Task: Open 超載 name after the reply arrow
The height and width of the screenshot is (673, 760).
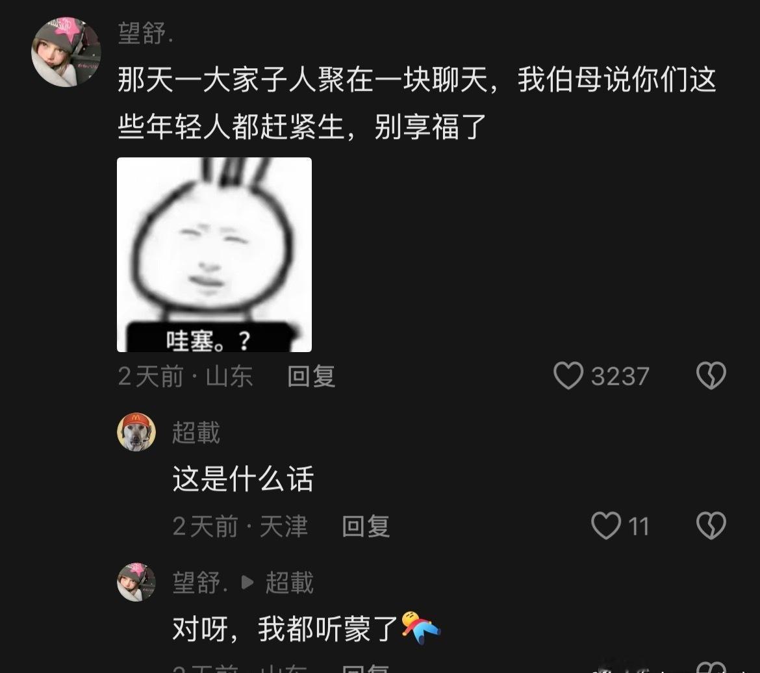Action: (289, 582)
